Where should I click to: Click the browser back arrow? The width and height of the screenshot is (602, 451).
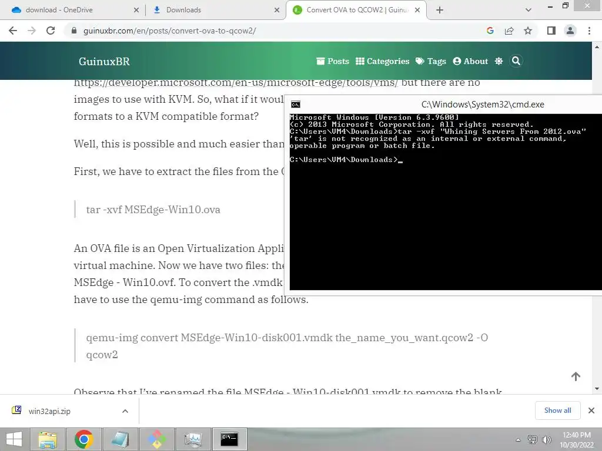(x=13, y=31)
